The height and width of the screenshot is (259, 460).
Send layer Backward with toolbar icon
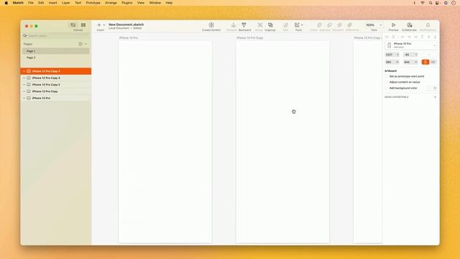pos(244,25)
